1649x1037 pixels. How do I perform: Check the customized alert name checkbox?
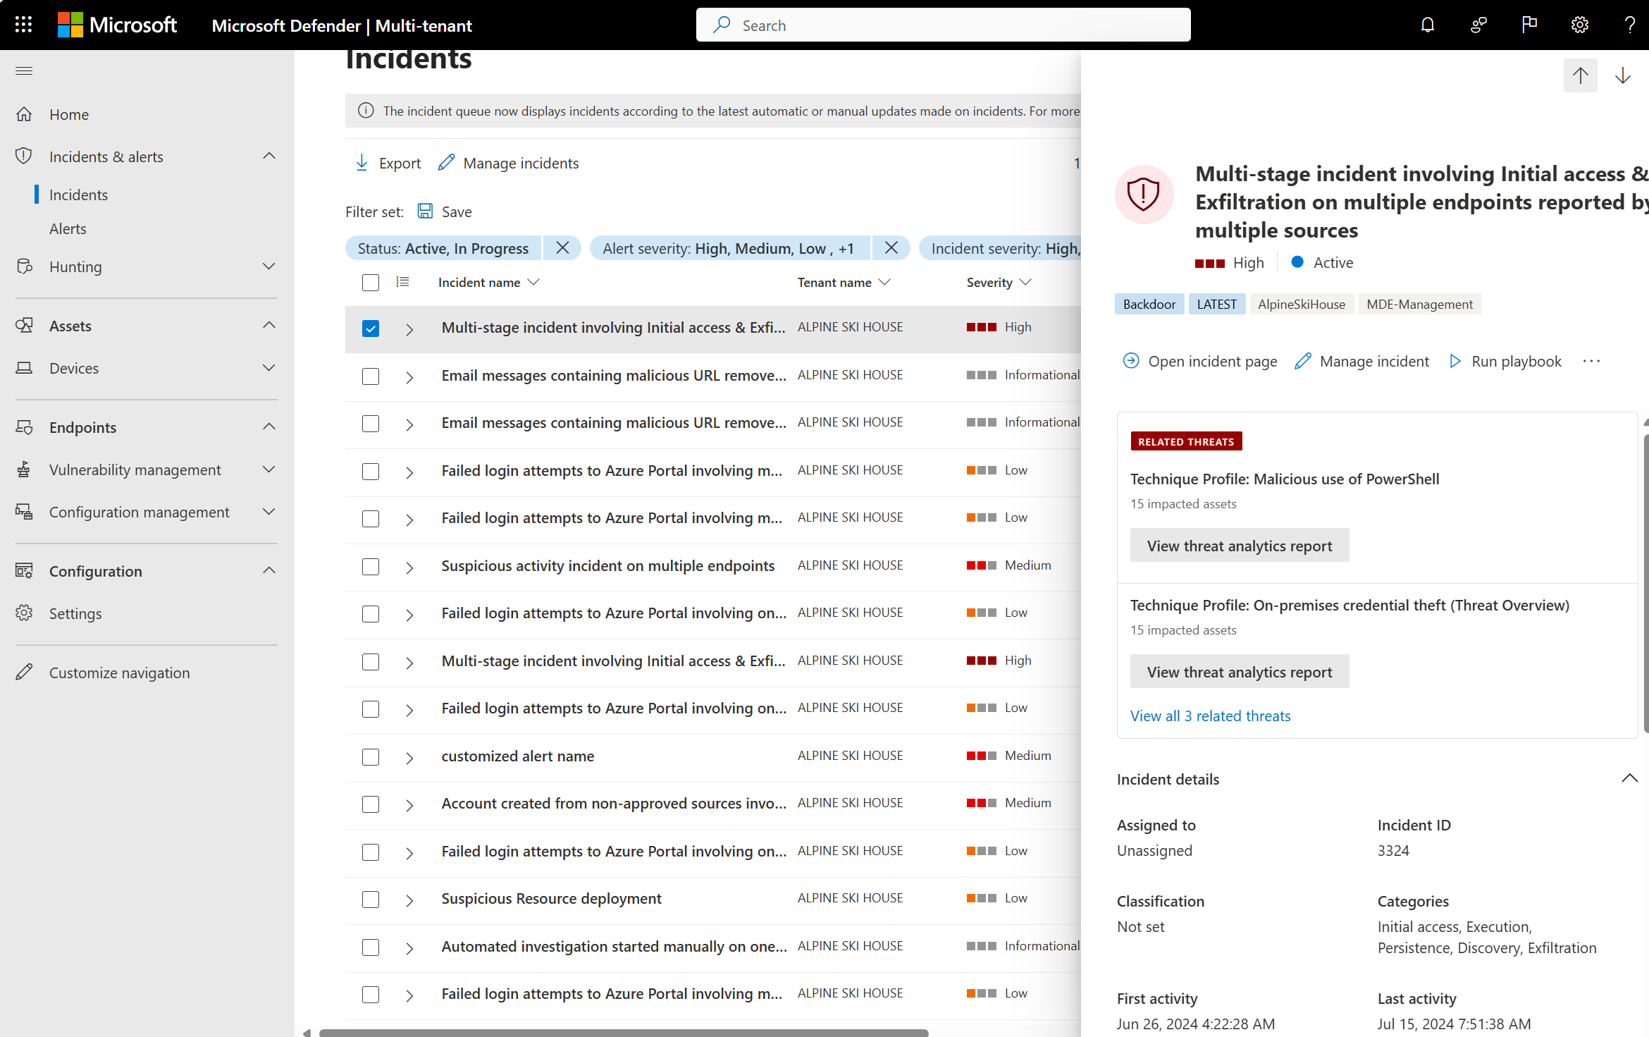[x=371, y=757]
